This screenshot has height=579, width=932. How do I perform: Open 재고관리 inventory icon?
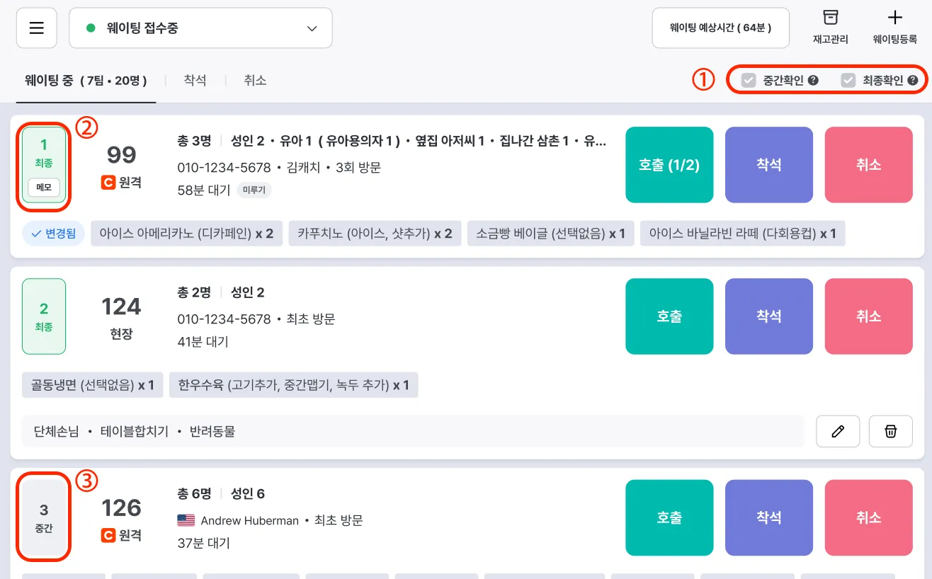[830, 18]
